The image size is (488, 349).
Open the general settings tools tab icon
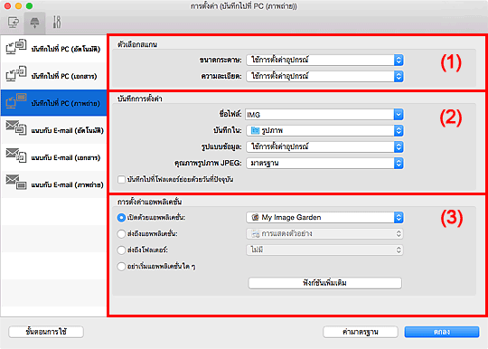(57, 23)
